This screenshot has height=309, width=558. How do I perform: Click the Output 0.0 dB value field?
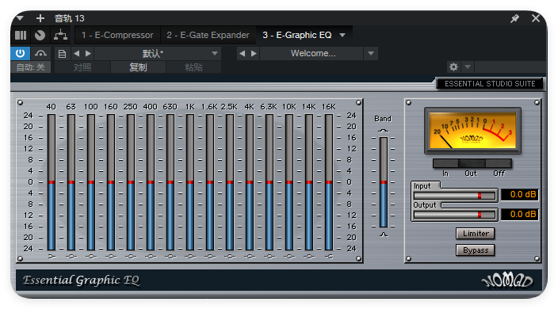[x=520, y=214]
